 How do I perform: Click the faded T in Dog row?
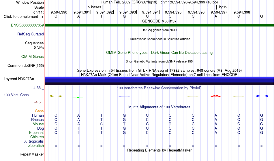(x=79, y=128)
